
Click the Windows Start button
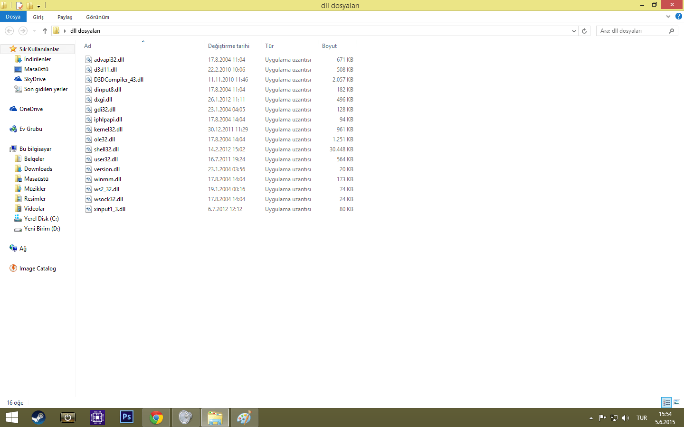coord(11,418)
